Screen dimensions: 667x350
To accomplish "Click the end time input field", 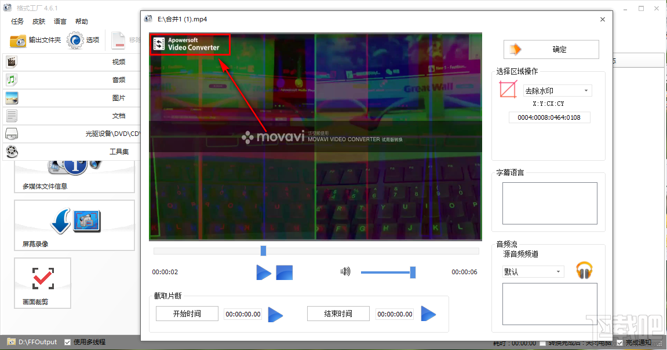I will [395, 314].
